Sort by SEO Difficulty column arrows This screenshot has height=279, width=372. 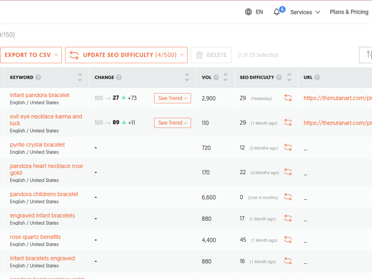tap(289, 77)
